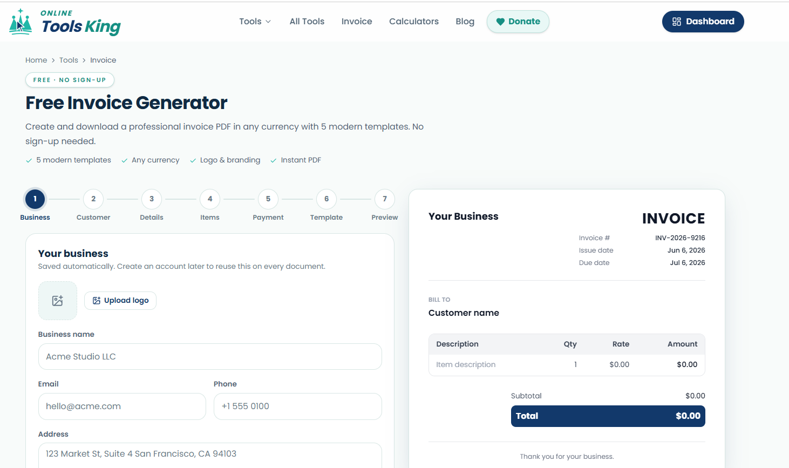The height and width of the screenshot is (468, 789).
Task: Click due date Jul 6, 2026
Action: pyautogui.click(x=688, y=263)
